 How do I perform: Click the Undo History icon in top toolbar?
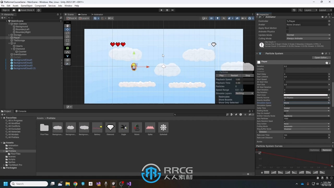(x=294, y=10)
